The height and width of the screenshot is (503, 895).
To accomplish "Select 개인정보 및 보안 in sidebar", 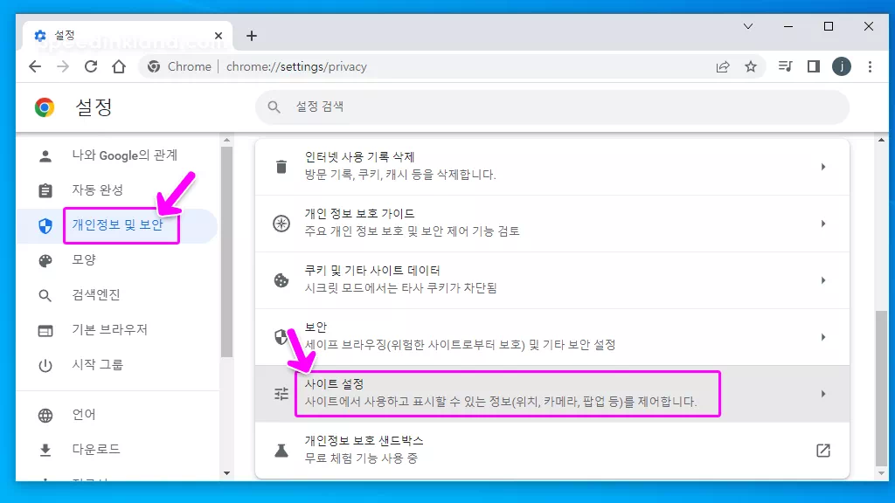I will coord(118,225).
